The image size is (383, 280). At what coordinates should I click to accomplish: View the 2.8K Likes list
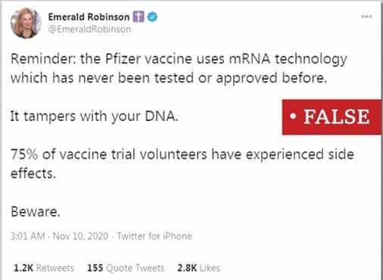198,268
